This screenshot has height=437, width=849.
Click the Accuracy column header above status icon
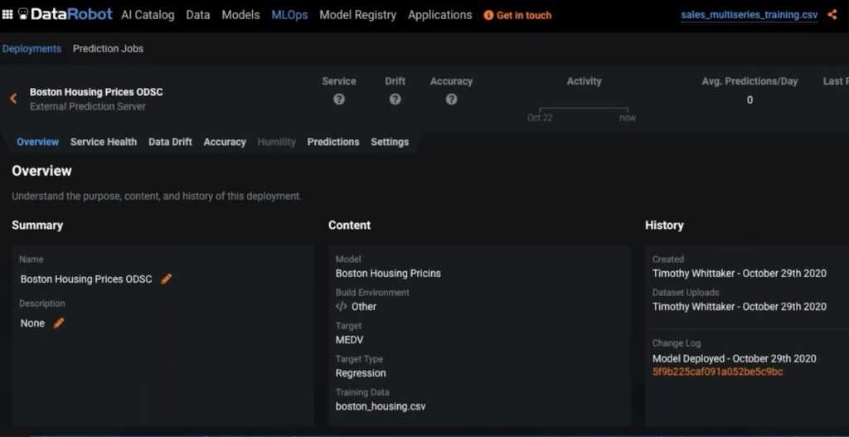coord(452,81)
